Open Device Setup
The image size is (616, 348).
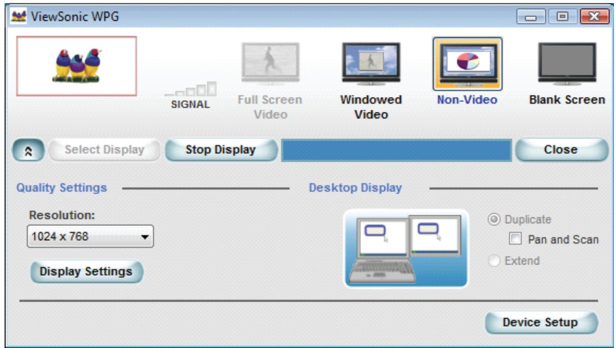[540, 322]
